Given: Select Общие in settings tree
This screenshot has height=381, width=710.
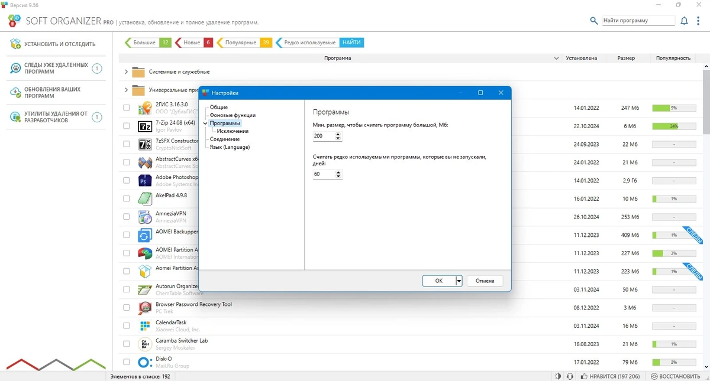Looking at the screenshot, I should click(x=218, y=107).
